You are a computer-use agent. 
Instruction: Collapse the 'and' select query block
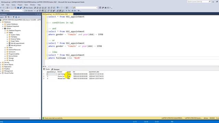click(48, 31)
